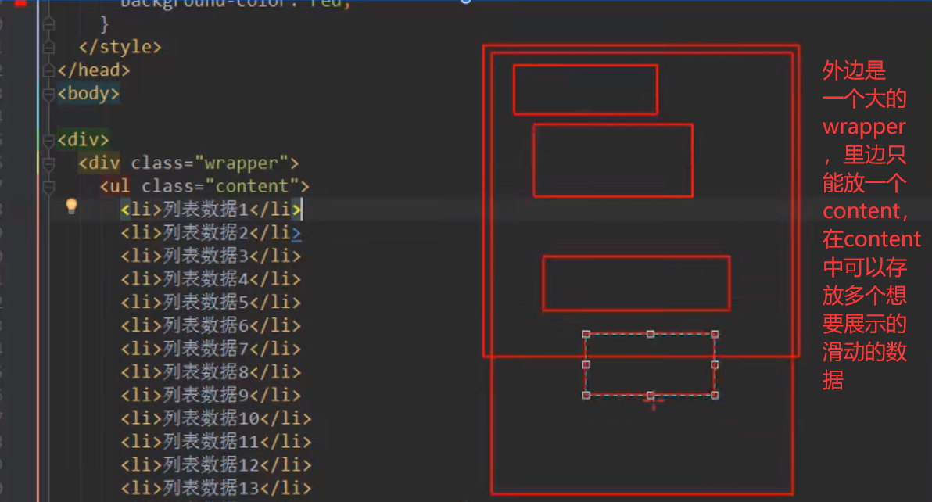The height and width of the screenshot is (502, 932).
Task: Click the </style> closing tag line
Action: pos(120,47)
